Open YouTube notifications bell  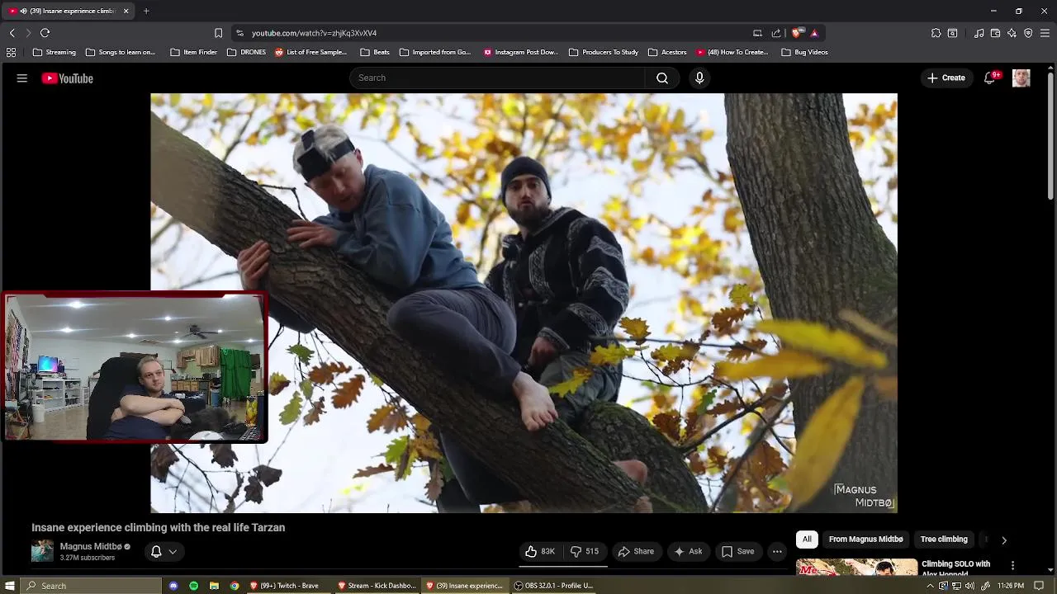tap(990, 78)
